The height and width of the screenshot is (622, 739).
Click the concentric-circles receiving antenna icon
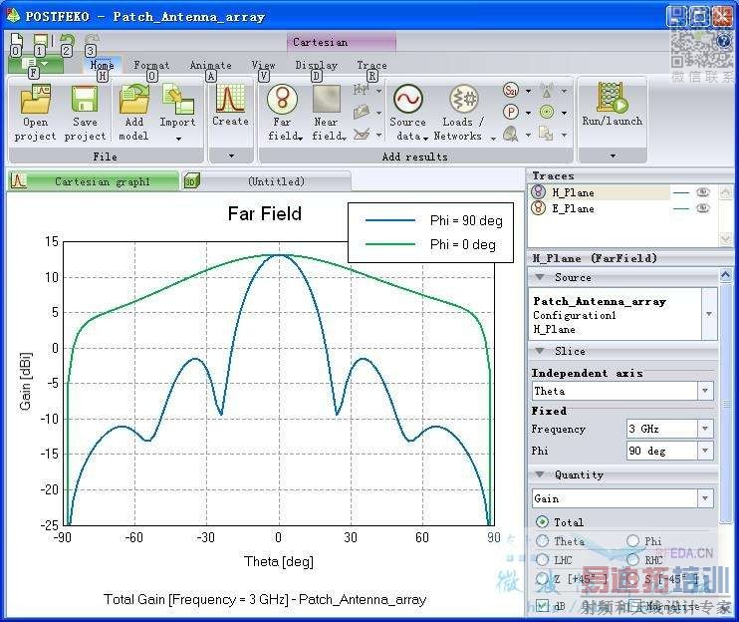click(x=547, y=113)
